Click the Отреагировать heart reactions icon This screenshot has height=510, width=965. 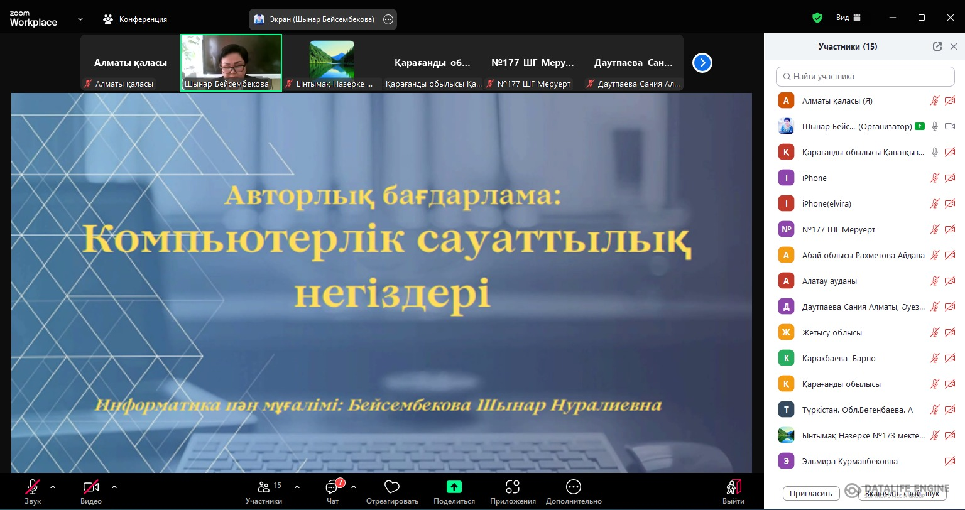[392, 487]
